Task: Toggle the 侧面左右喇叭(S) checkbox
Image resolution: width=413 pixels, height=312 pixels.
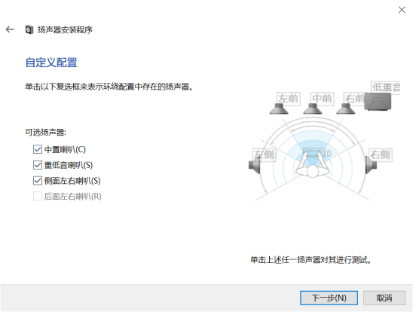Action: [38, 181]
